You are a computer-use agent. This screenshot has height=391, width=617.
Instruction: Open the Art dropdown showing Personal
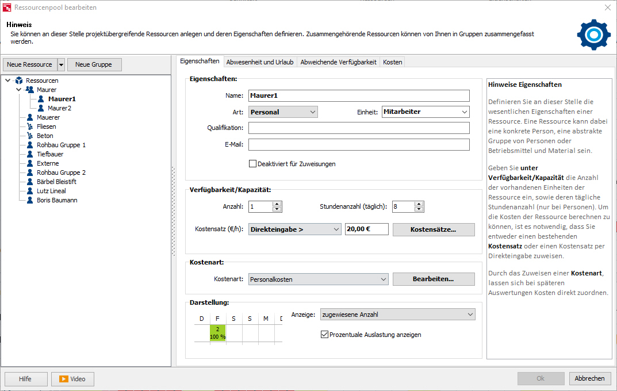pyautogui.click(x=283, y=112)
